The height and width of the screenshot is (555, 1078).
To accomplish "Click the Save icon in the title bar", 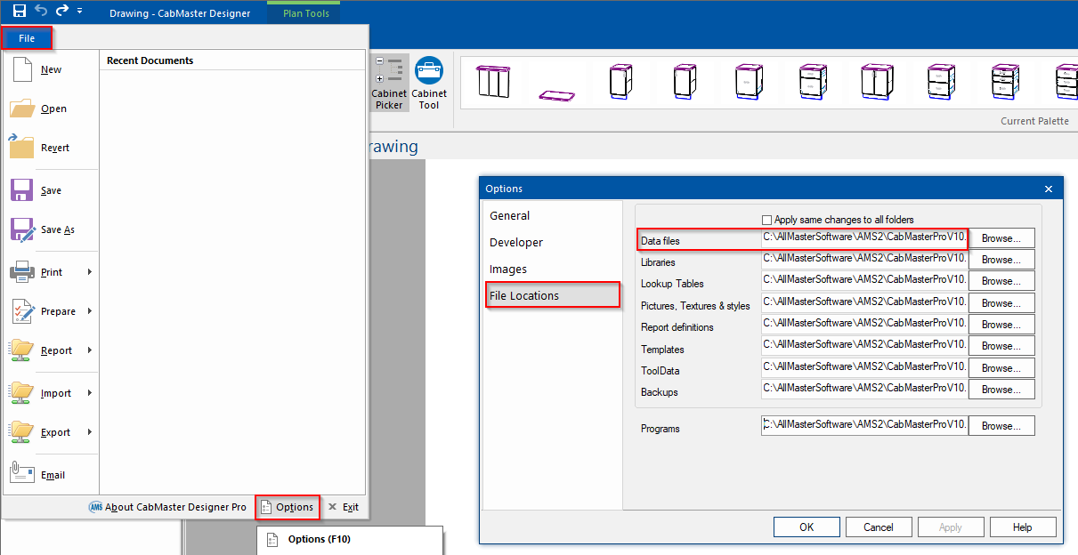I will (x=20, y=11).
